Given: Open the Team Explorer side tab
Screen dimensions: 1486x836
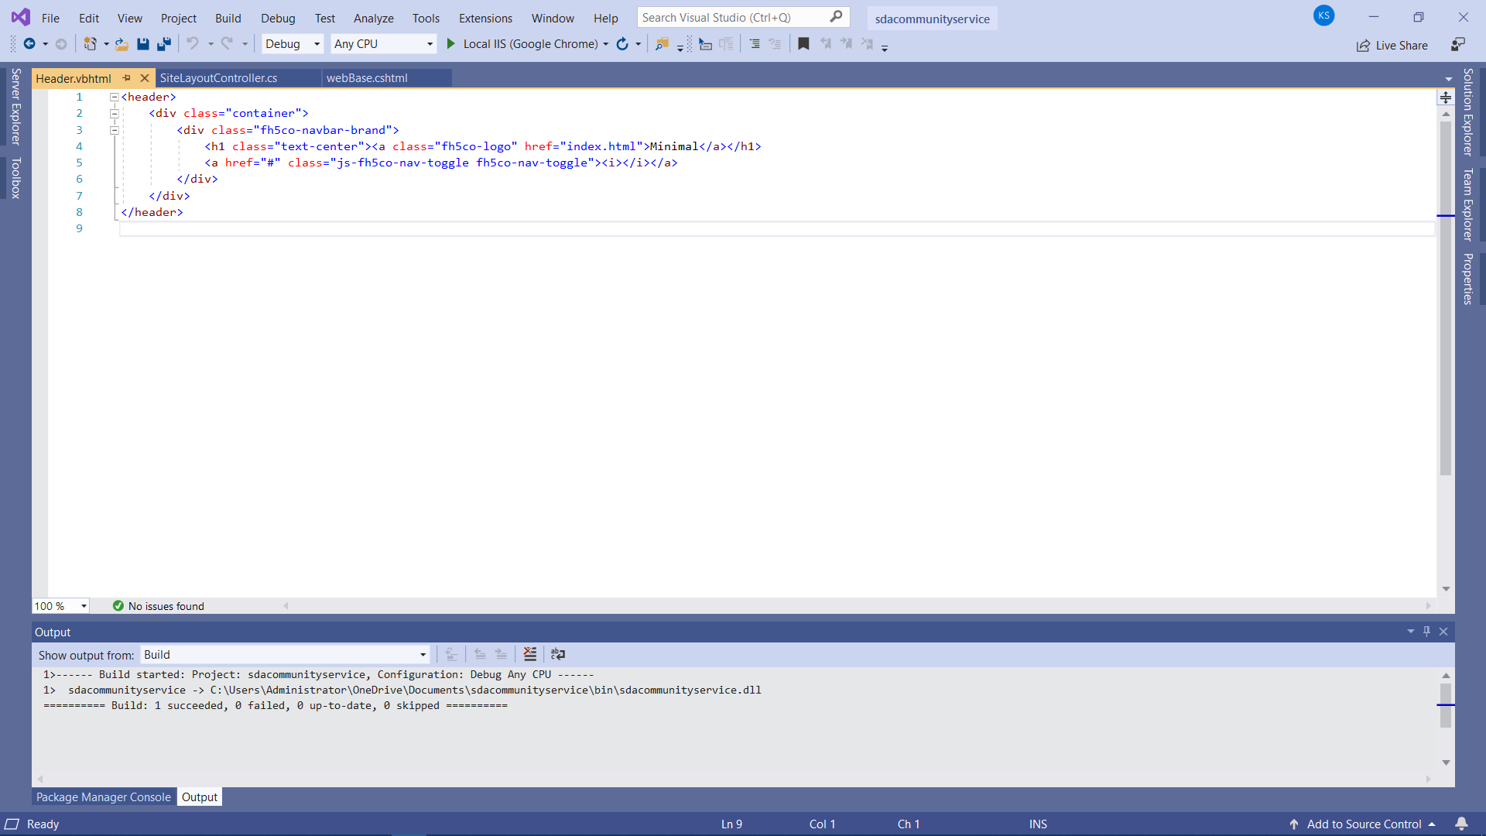Looking at the screenshot, I should (1468, 204).
